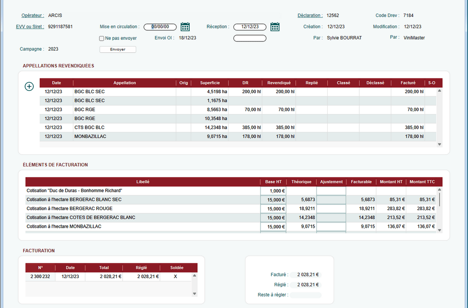
Task: Edit the Réception date field
Action: pos(250,27)
